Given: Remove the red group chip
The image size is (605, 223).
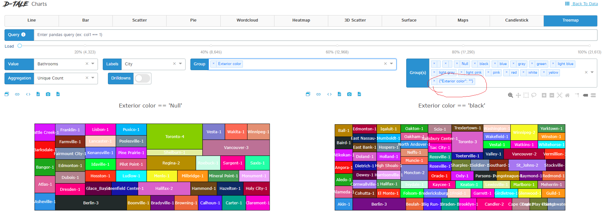Looking at the screenshot, I should coord(507,72).
